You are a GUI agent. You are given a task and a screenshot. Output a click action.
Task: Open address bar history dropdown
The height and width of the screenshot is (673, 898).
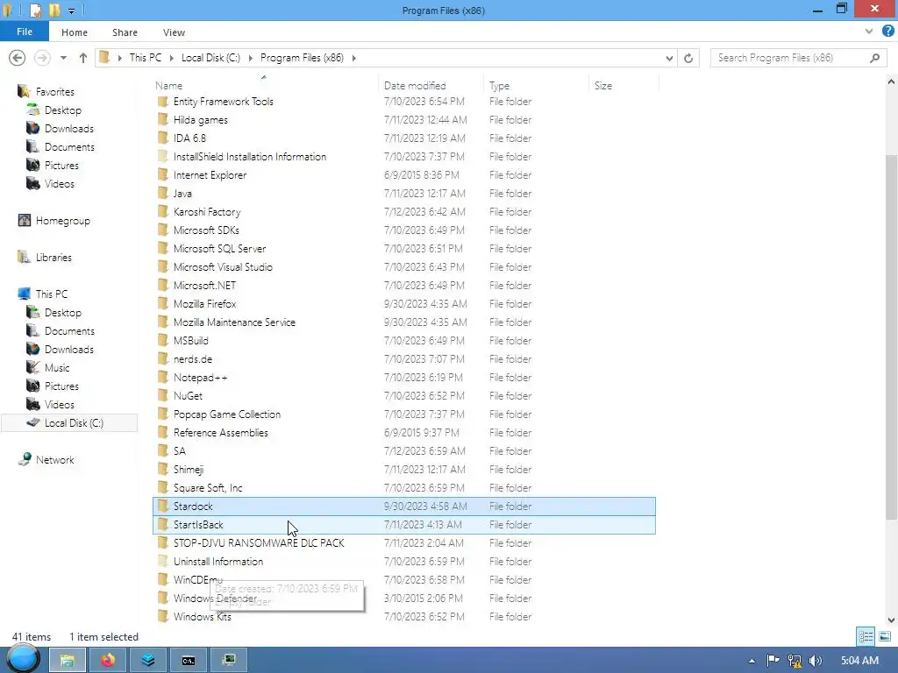coord(669,58)
